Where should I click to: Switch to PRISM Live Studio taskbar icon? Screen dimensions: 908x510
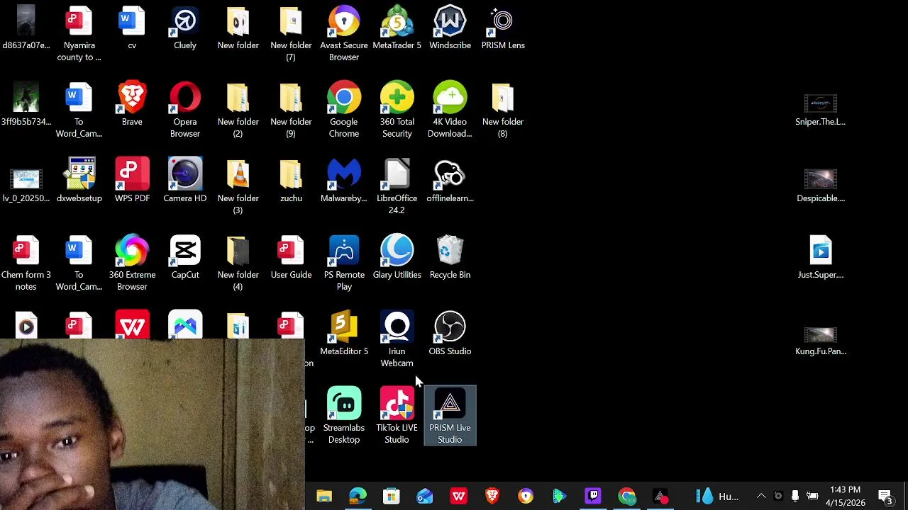coord(660,497)
